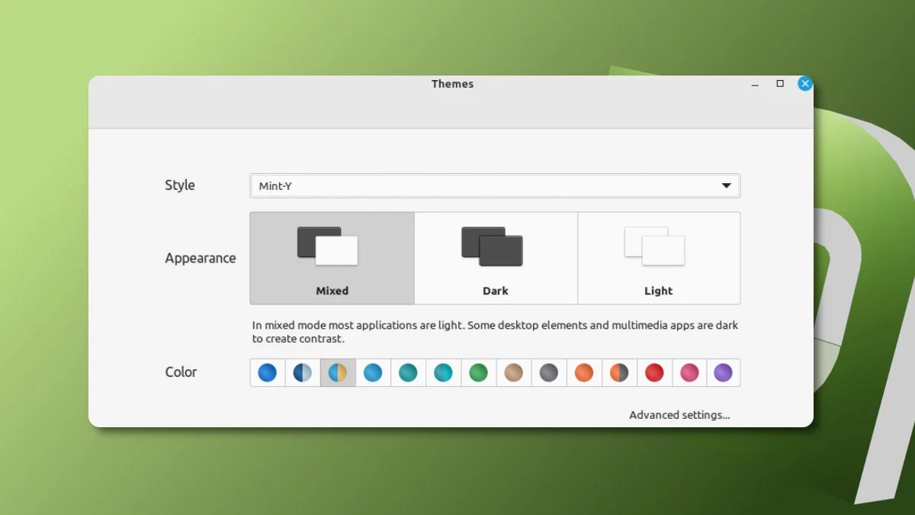Open Advanced settings

tap(679, 415)
